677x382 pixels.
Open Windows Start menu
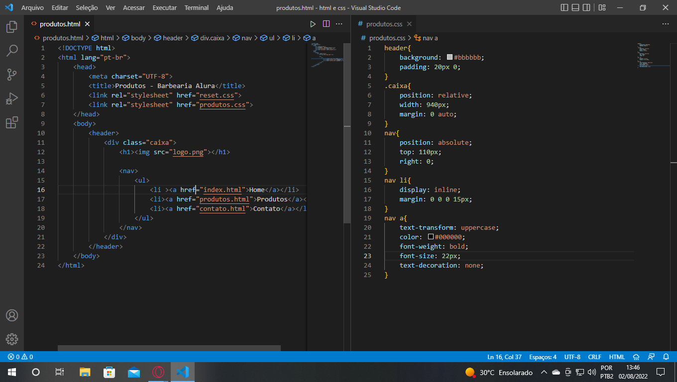coord(12,372)
